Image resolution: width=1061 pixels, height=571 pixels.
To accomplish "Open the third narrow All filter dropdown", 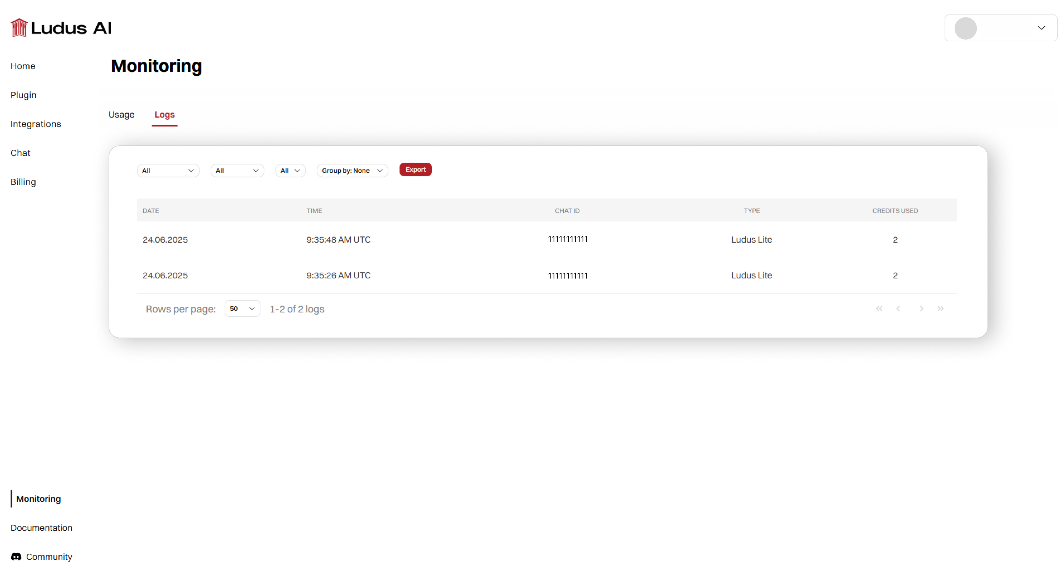I will point(290,170).
